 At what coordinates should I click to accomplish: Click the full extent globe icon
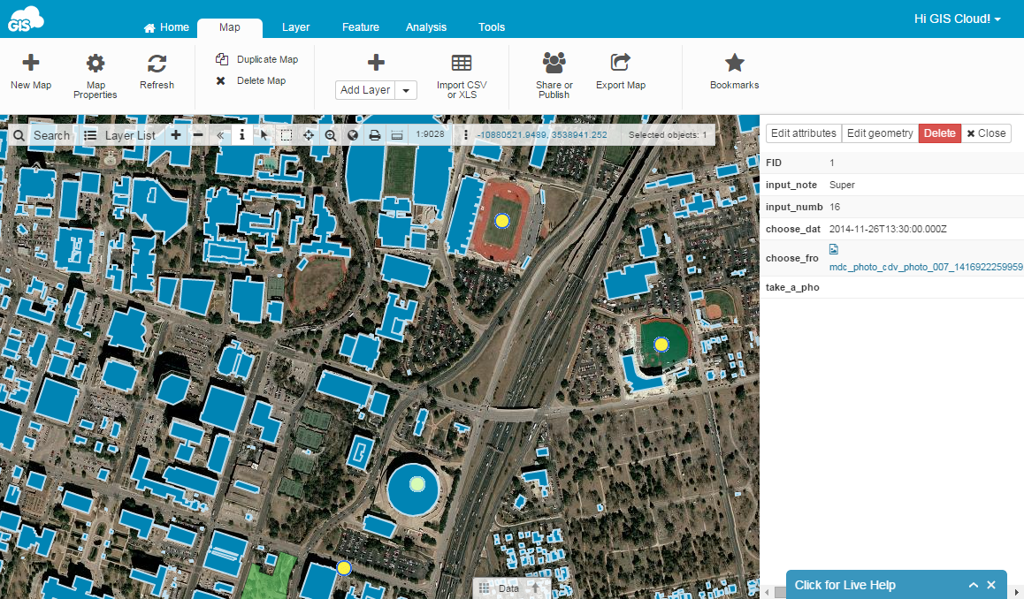(x=353, y=135)
